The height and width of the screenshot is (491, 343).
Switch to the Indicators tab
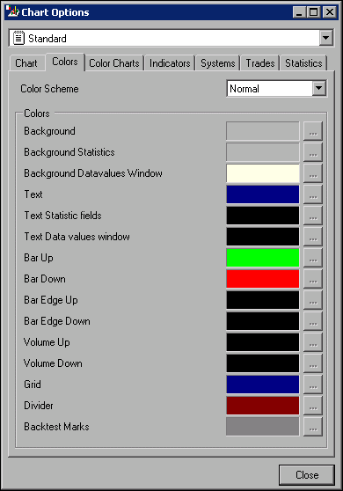[170, 63]
